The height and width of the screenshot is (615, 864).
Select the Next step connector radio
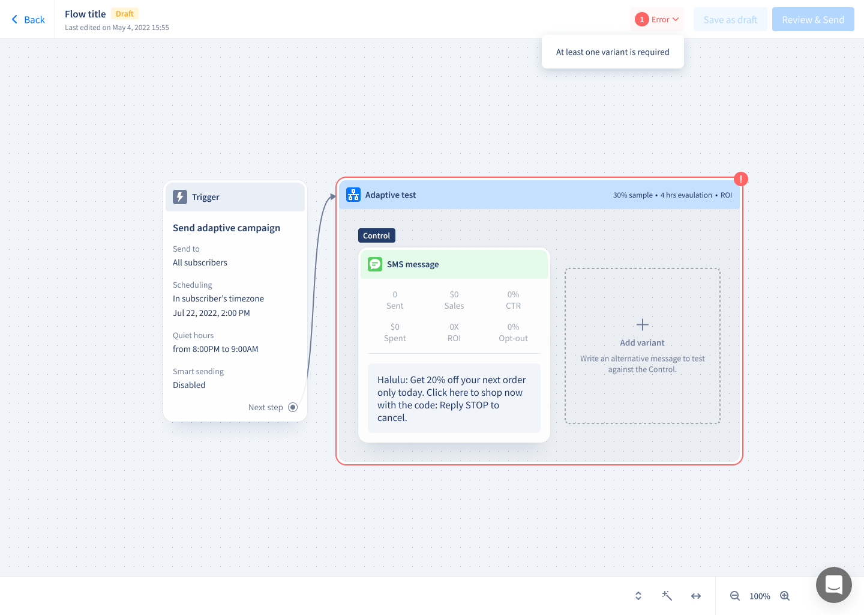click(x=293, y=407)
